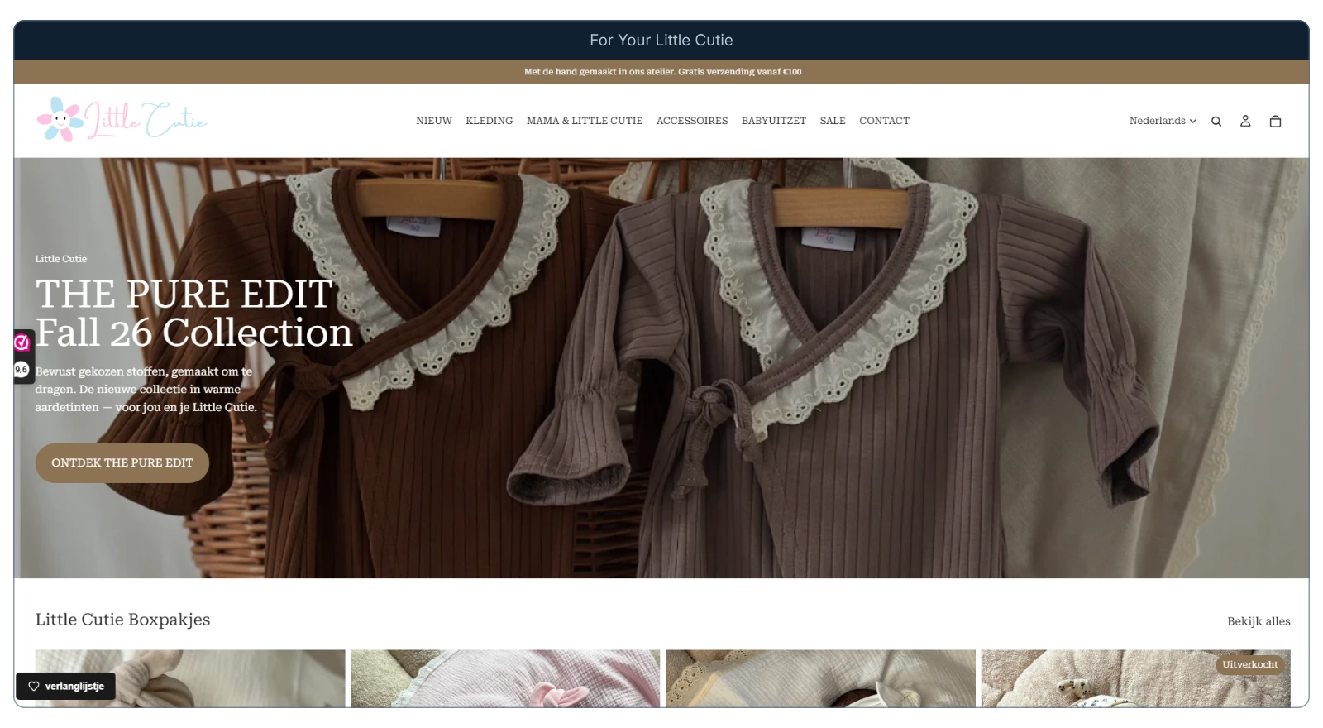Click the Little Cutie Boxpakjes heading
This screenshot has height=728, width=1323.
[122, 620]
